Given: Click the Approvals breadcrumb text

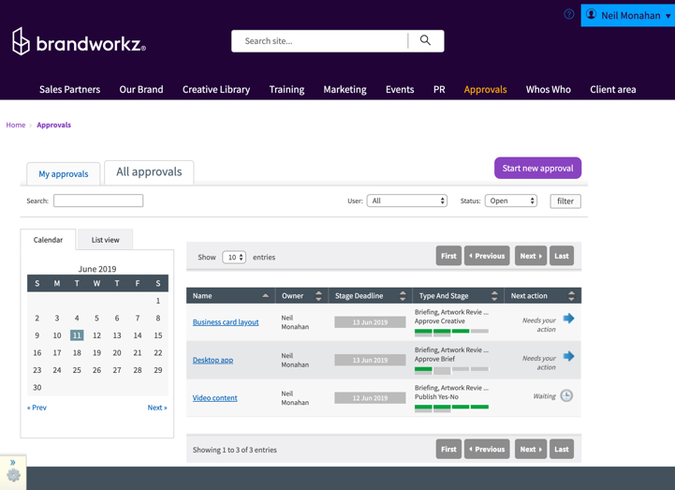Looking at the screenshot, I should pos(53,125).
